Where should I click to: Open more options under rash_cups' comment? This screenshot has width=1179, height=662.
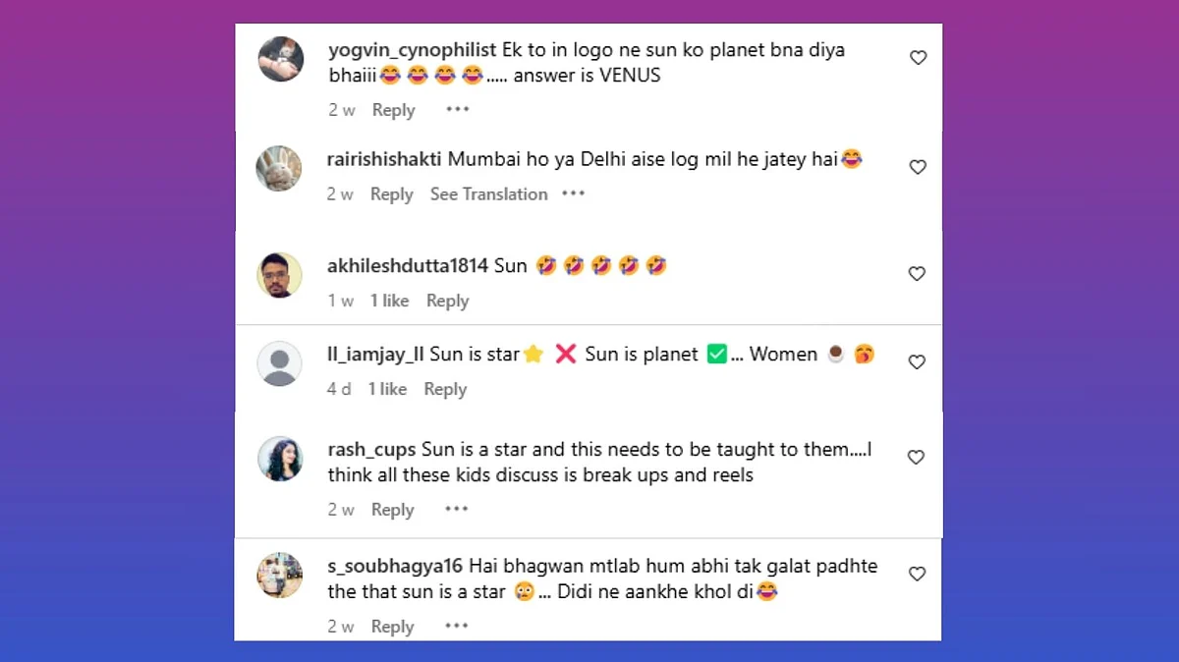[x=457, y=509]
